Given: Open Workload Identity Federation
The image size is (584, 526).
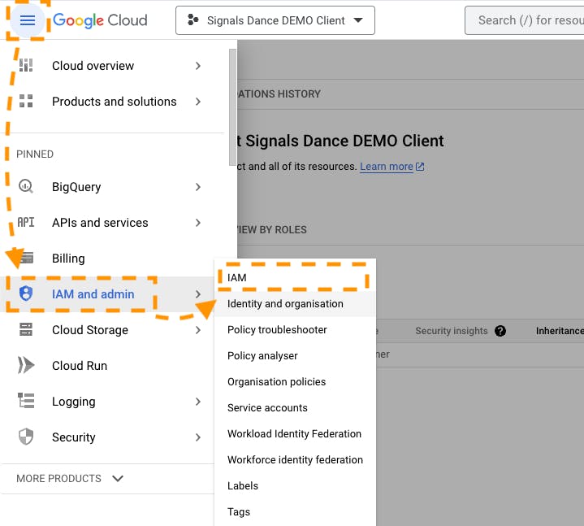Looking at the screenshot, I should [295, 433].
